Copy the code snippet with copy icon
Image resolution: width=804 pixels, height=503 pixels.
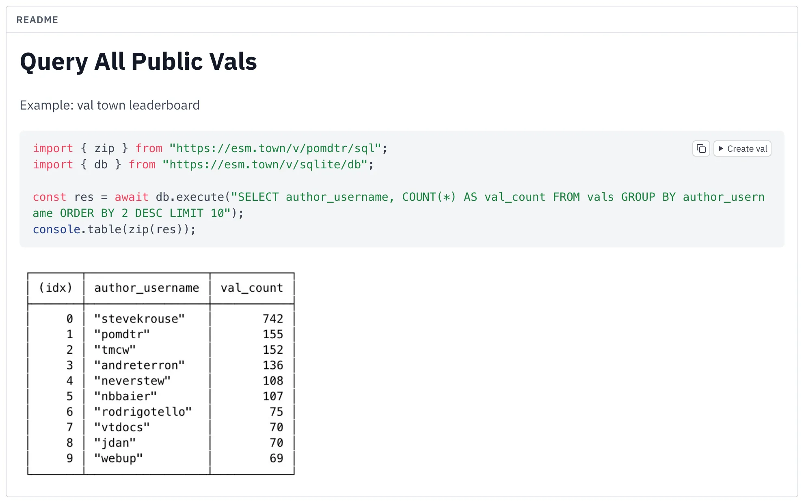(x=701, y=149)
